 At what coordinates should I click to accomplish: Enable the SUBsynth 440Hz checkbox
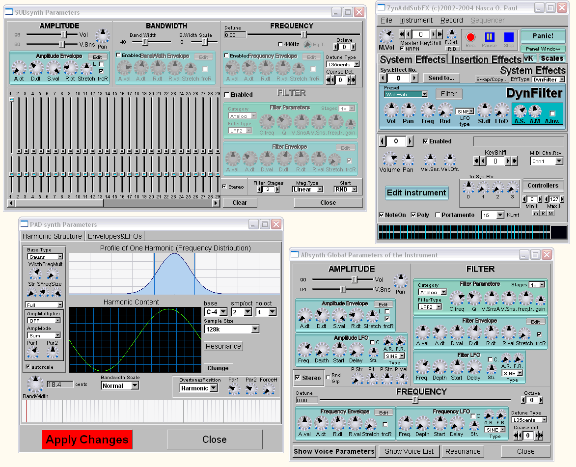(280, 45)
